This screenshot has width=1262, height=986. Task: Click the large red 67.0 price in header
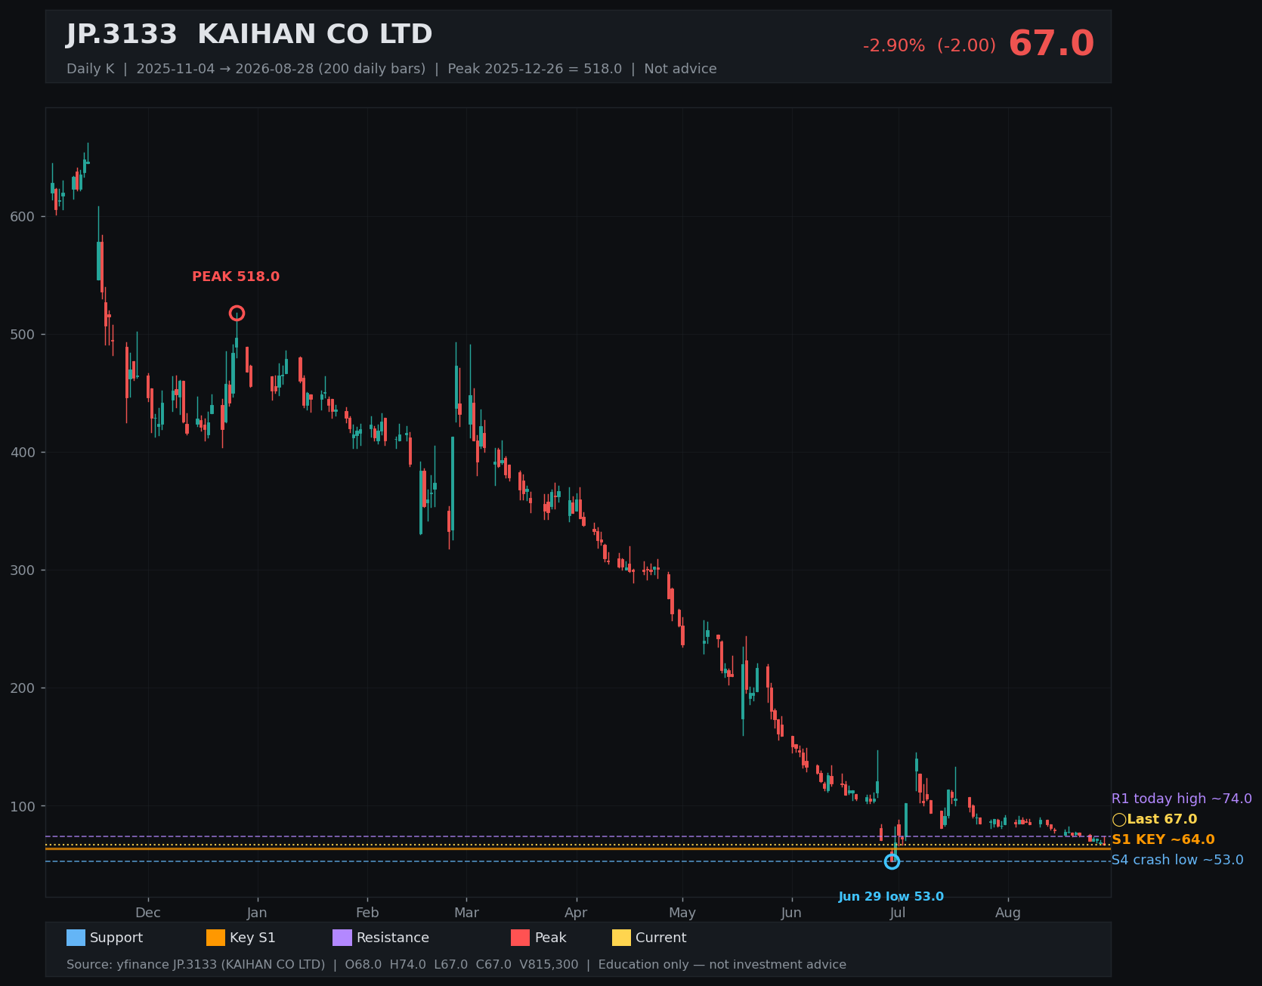point(1051,44)
